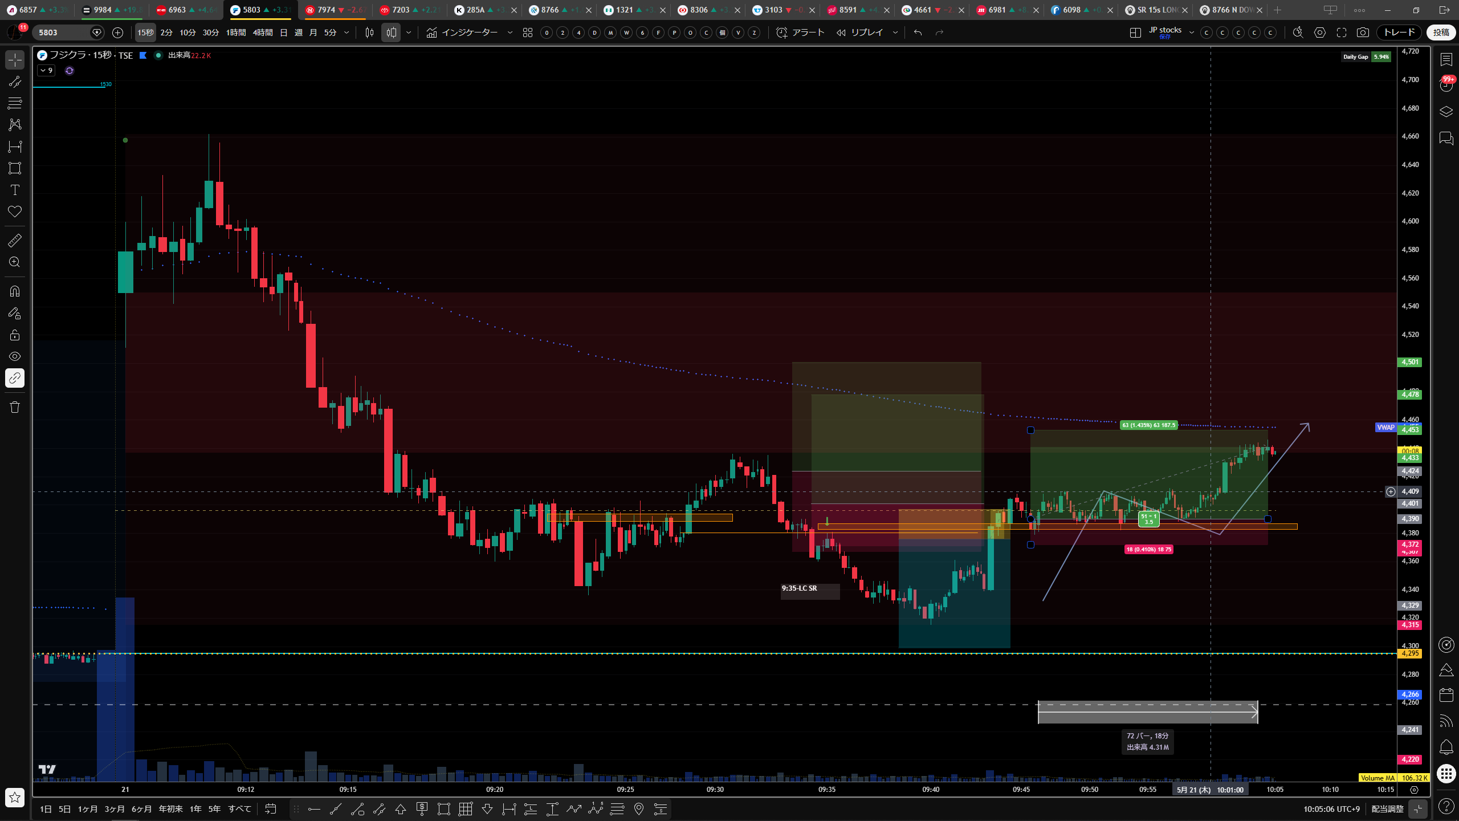
Task: Toggle magnet mode in left toolbar
Action: 15,291
